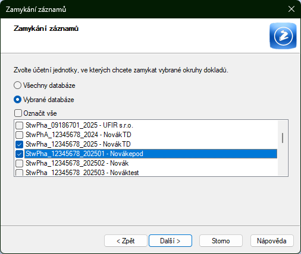Click the database list scrollbar thumb
Screen dimensions: 301x254
283,138
